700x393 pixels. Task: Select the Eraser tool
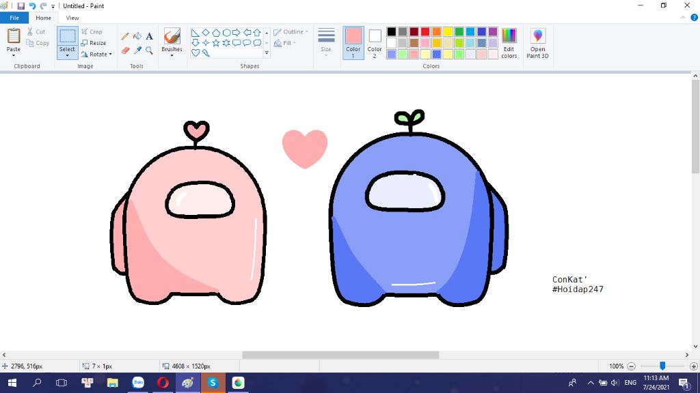point(125,50)
